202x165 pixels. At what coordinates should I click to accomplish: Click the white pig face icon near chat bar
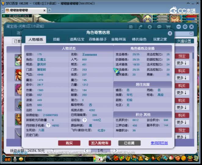[x=100, y=159]
